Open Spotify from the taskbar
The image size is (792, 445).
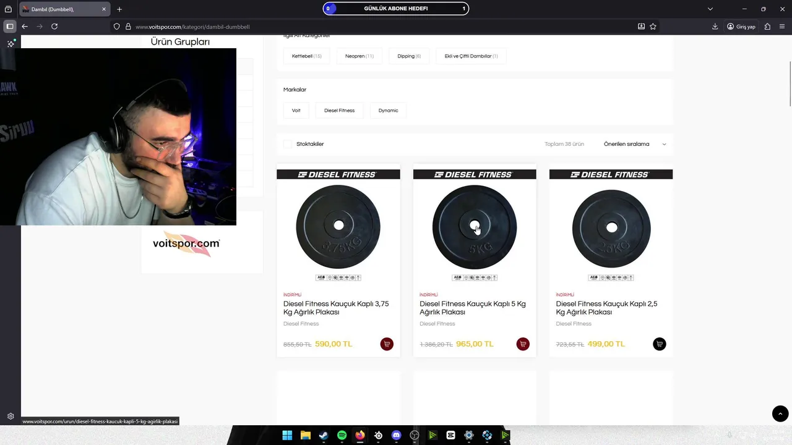click(x=342, y=435)
